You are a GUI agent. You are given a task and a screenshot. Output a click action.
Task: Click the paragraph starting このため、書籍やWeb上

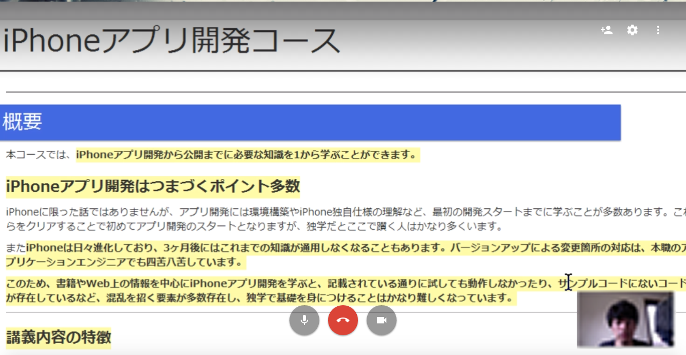point(346,290)
